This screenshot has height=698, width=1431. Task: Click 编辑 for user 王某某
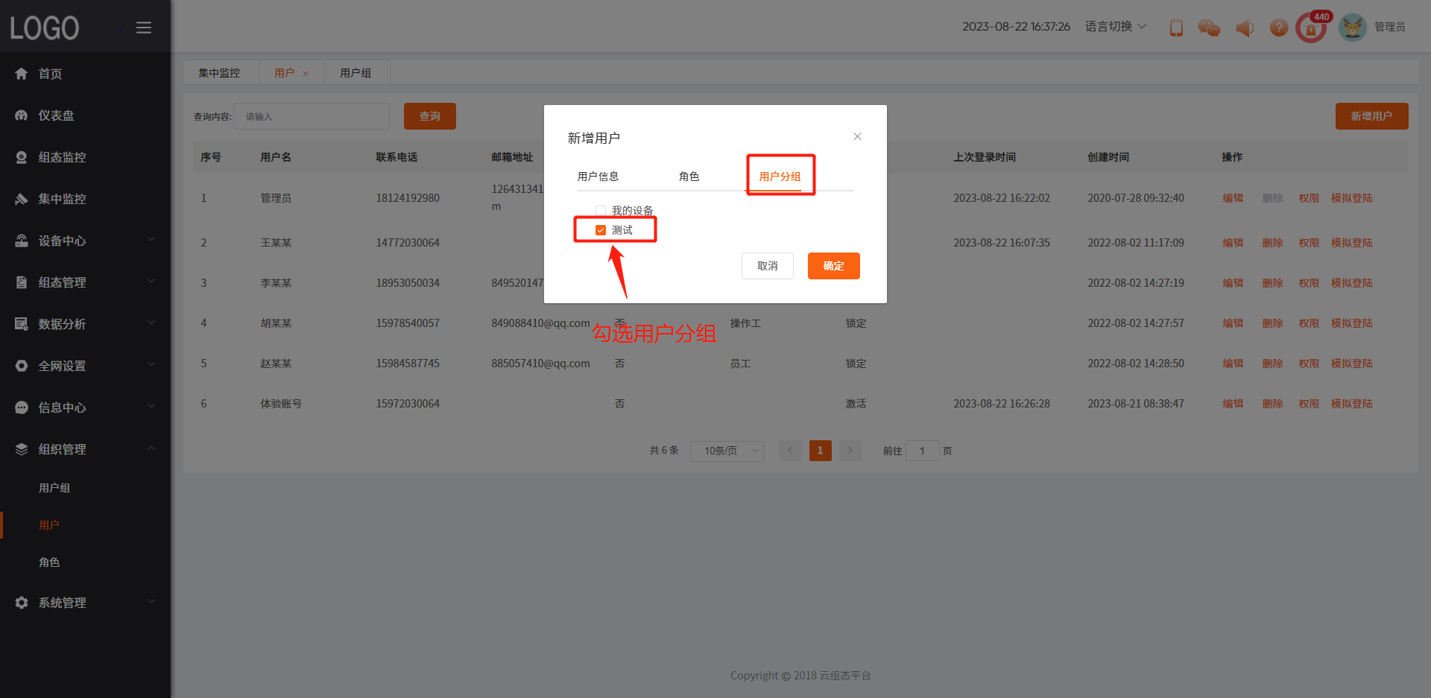tap(1233, 243)
